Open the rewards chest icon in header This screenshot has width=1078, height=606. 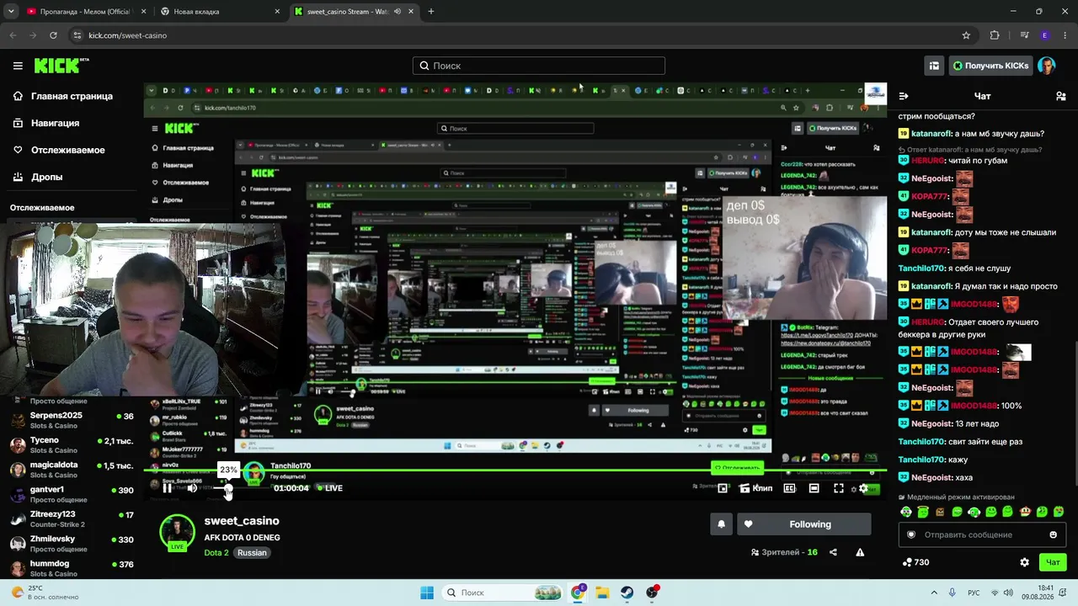coord(934,66)
